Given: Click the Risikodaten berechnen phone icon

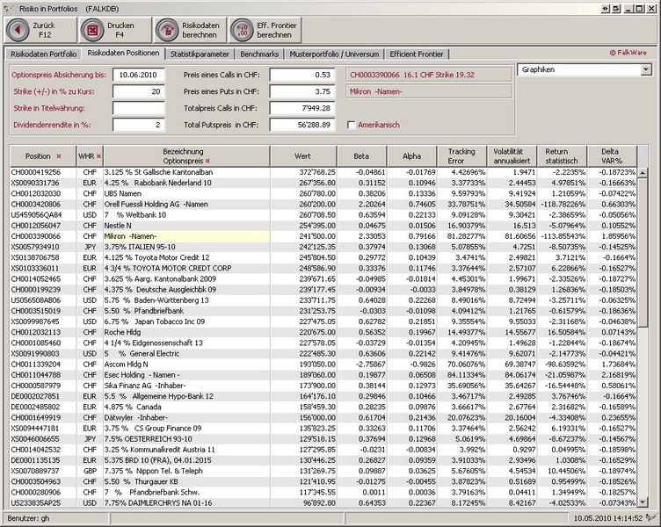Looking at the screenshot, I should pos(167,30).
